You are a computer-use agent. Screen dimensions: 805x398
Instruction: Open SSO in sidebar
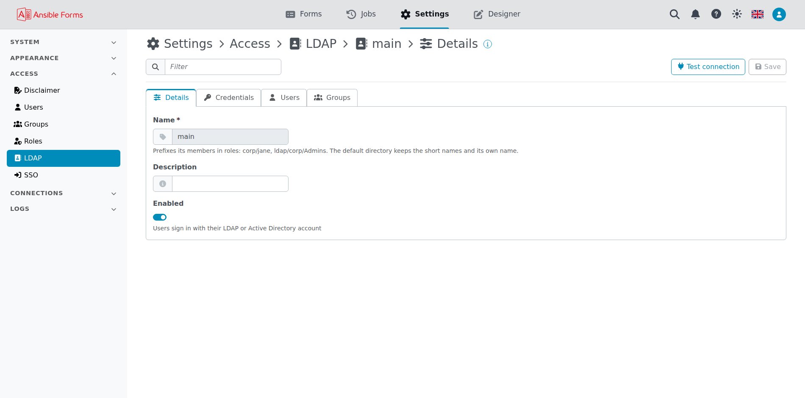(x=64, y=175)
